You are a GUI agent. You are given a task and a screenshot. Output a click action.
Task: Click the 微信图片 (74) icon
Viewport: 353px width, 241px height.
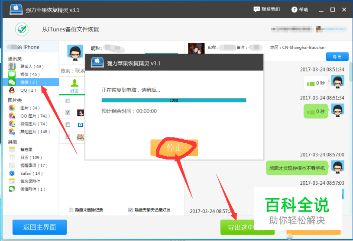coord(12,124)
